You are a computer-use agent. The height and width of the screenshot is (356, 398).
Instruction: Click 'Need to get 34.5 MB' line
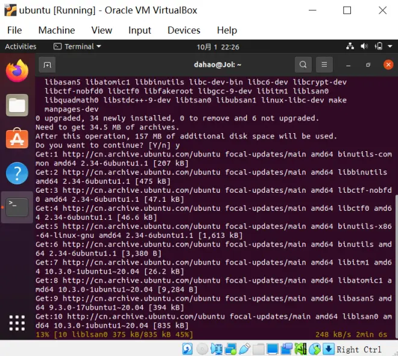(107, 127)
